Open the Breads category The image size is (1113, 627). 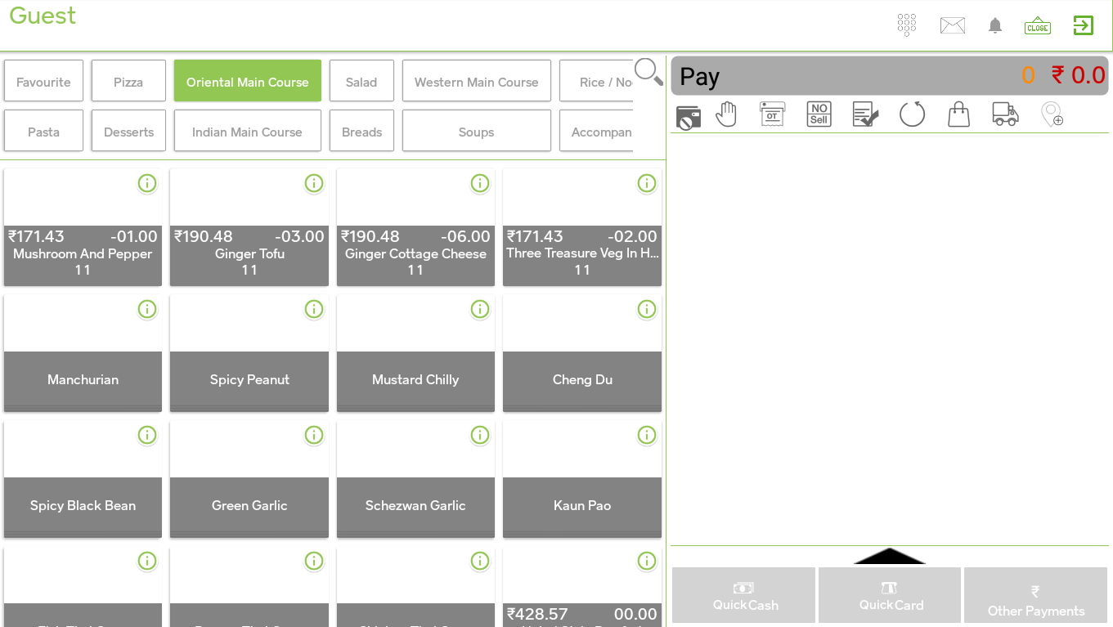click(x=361, y=132)
